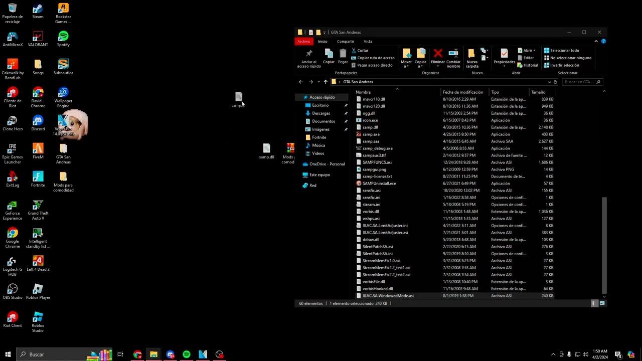Viewport: 642px width, 361px height.
Task: Select Escritorio in quick access
Action: (320, 105)
